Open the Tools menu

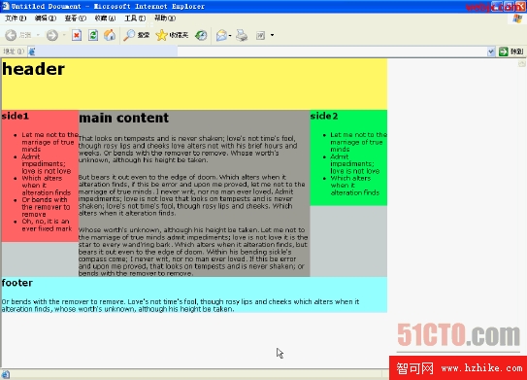point(135,18)
